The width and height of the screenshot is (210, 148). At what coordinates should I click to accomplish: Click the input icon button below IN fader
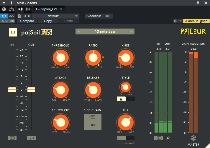click(12, 138)
